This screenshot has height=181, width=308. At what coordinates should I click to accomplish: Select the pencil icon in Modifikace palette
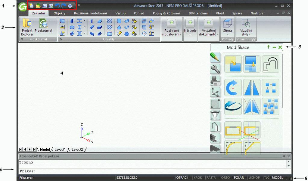click(215, 57)
